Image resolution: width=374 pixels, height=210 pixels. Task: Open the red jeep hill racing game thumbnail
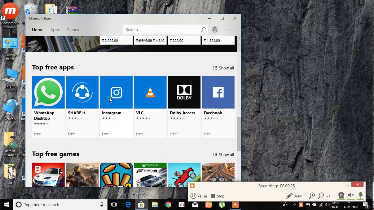coord(184,175)
